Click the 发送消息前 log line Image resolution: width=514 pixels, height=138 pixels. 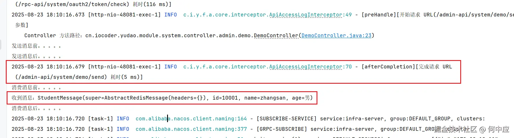(36, 46)
